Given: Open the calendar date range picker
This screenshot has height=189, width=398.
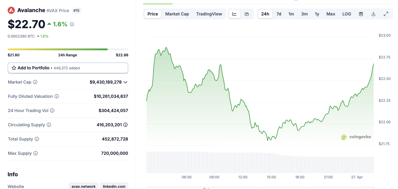Looking at the screenshot, I should (x=361, y=14).
